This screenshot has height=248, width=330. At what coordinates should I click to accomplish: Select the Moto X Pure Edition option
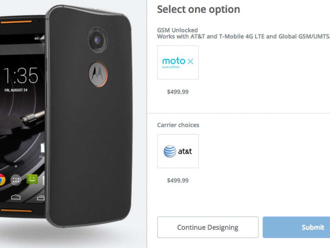point(178,63)
